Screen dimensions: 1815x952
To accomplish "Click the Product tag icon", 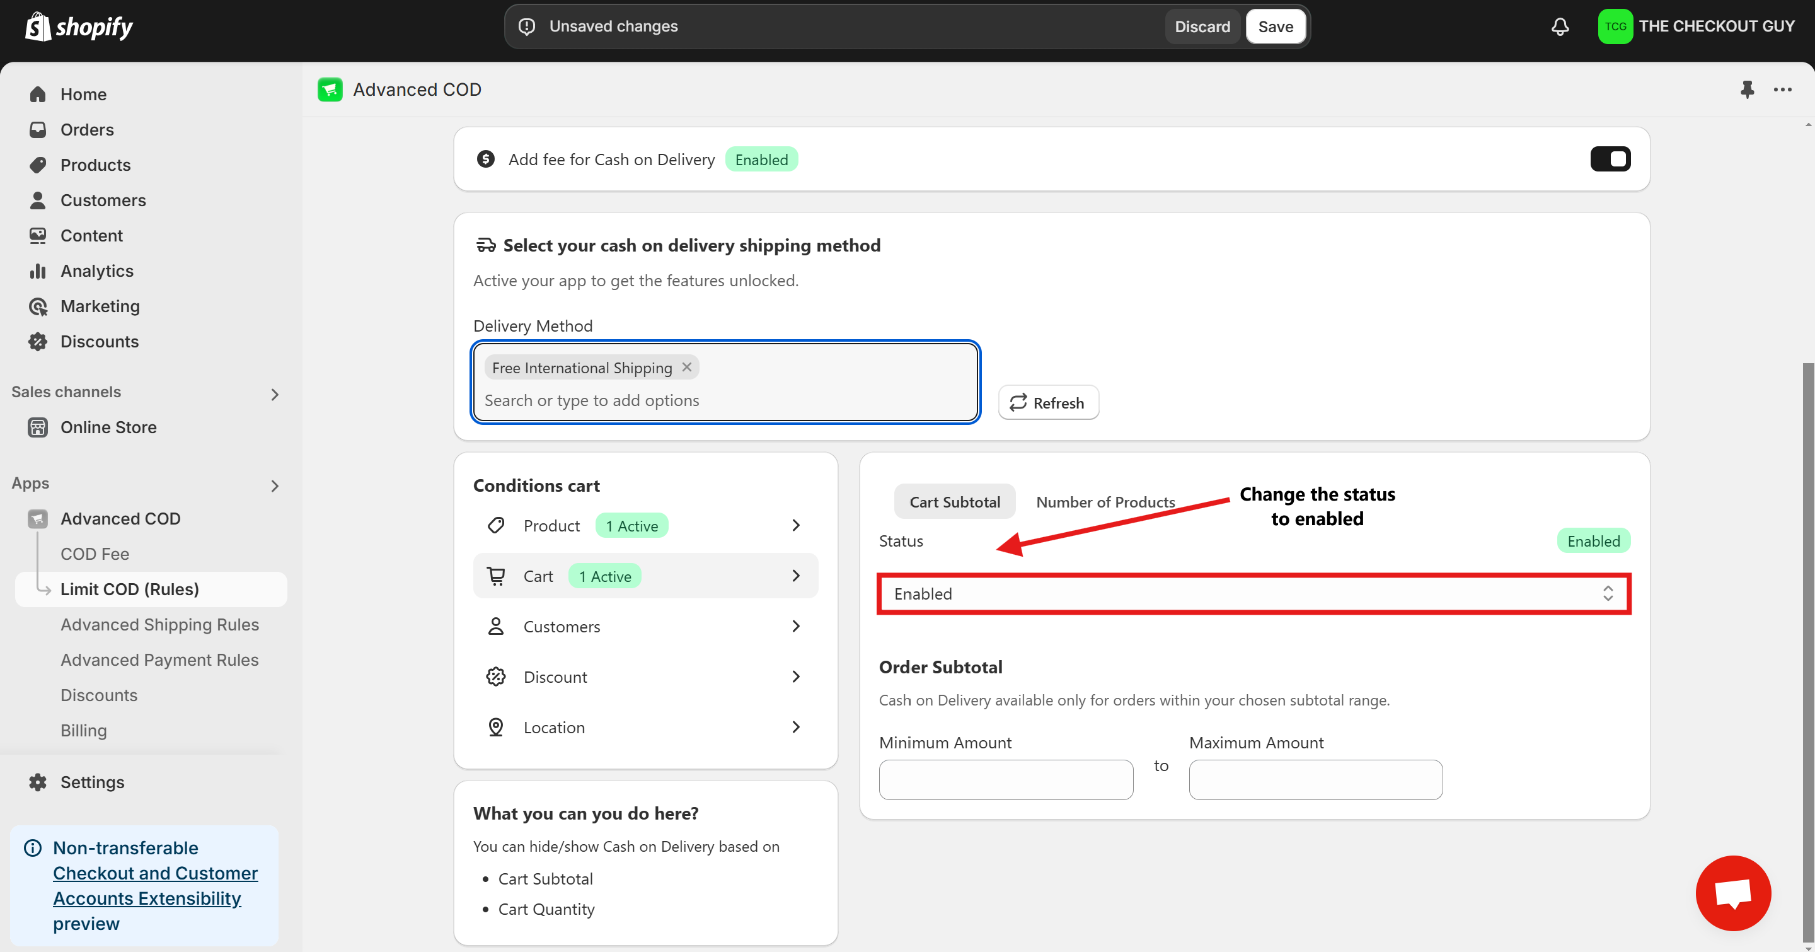I will tap(496, 526).
